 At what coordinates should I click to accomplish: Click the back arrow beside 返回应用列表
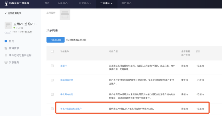tap(6, 13)
